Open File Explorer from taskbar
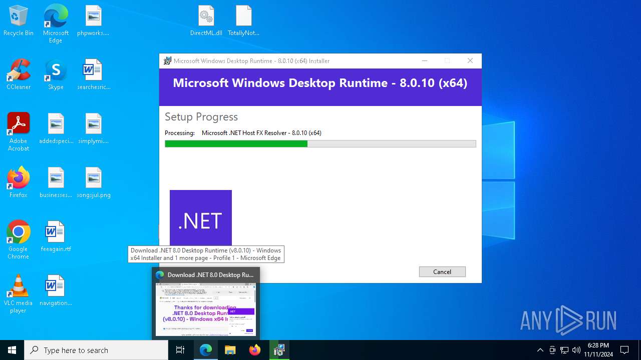 point(230,350)
